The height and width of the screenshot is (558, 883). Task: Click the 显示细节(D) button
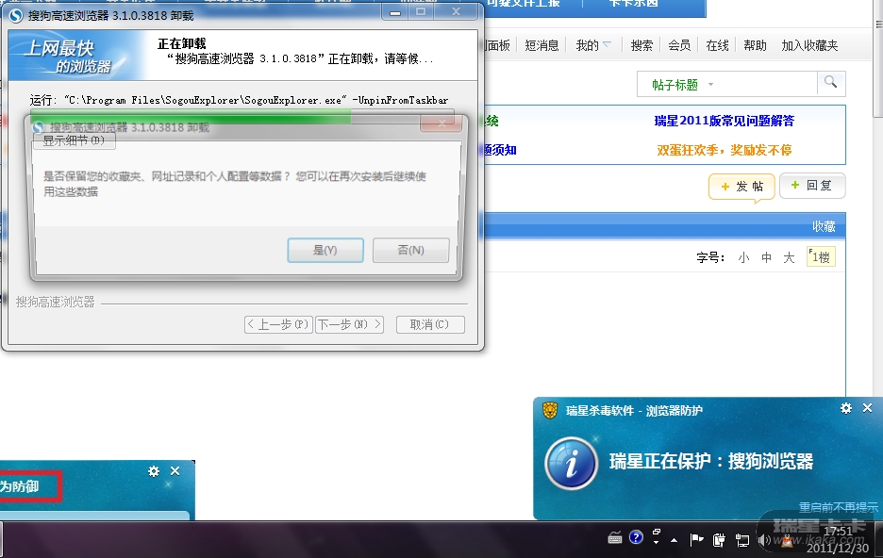click(75, 140)
